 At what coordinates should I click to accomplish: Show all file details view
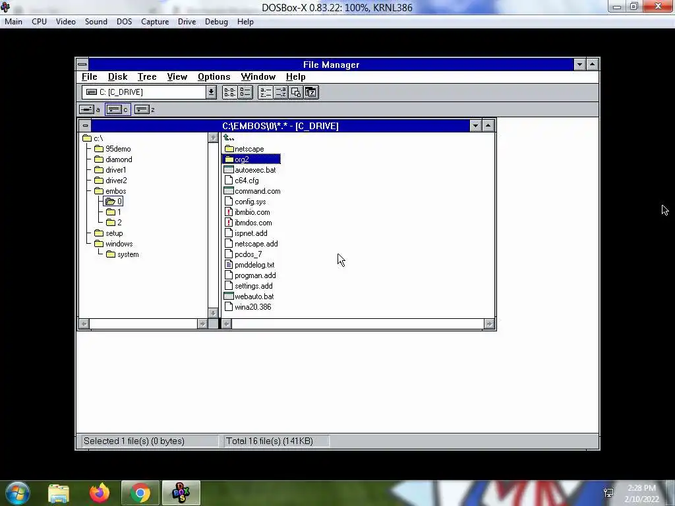click(x=245, y=92)
